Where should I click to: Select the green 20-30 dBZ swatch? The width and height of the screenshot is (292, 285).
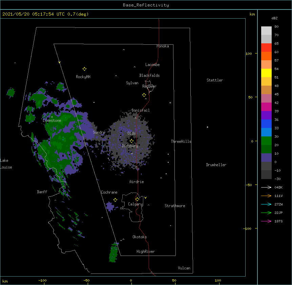click(266, 141)
